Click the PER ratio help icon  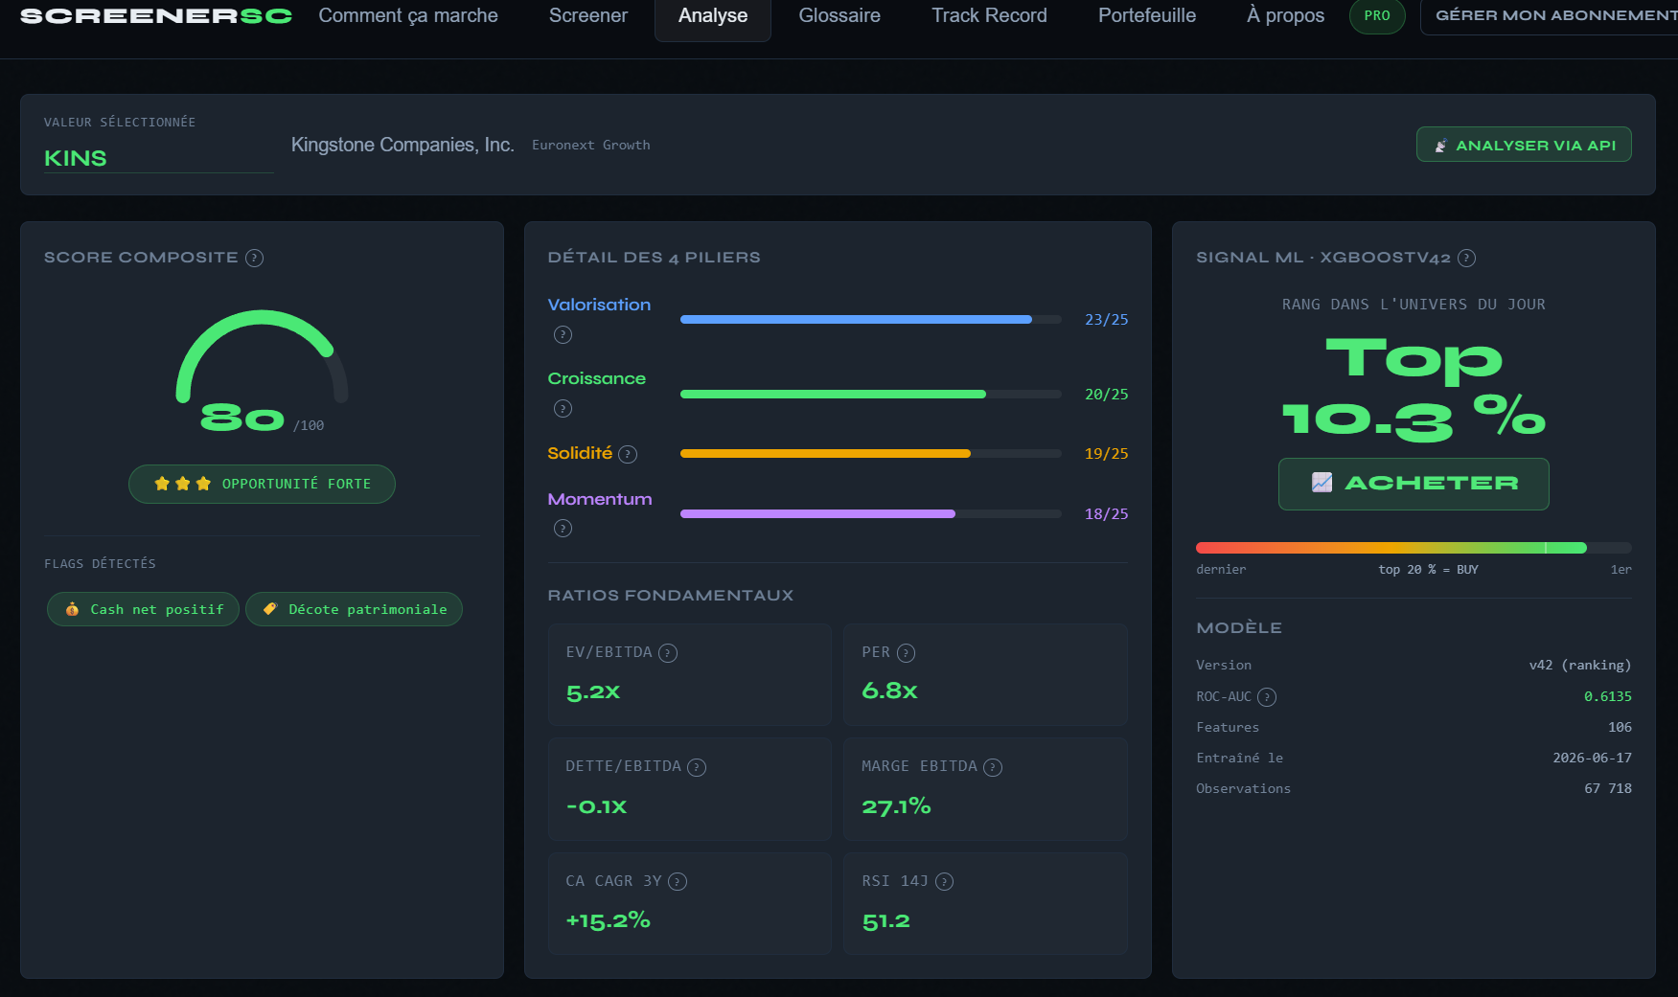[906, 653]
